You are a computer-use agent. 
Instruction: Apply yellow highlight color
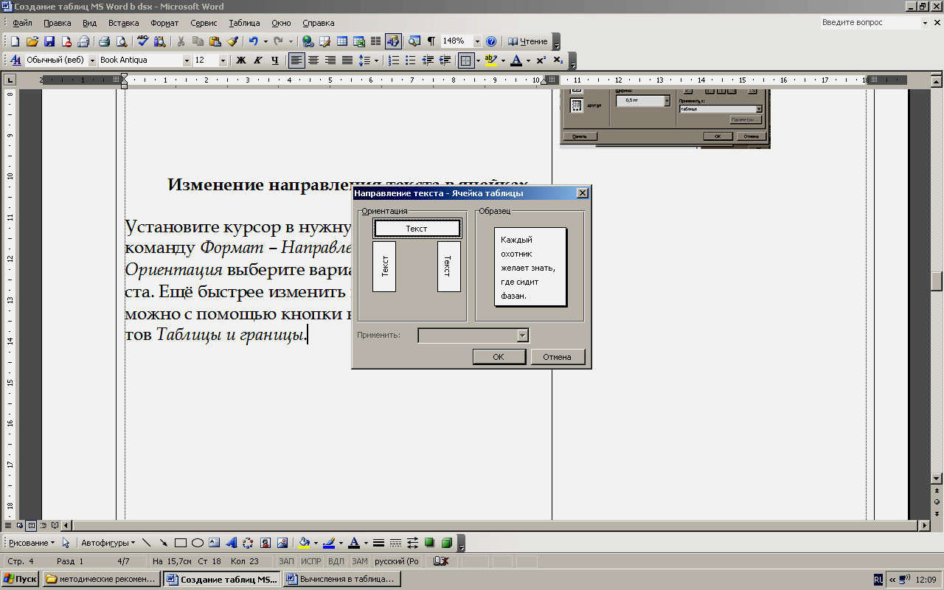click(491, 60)
